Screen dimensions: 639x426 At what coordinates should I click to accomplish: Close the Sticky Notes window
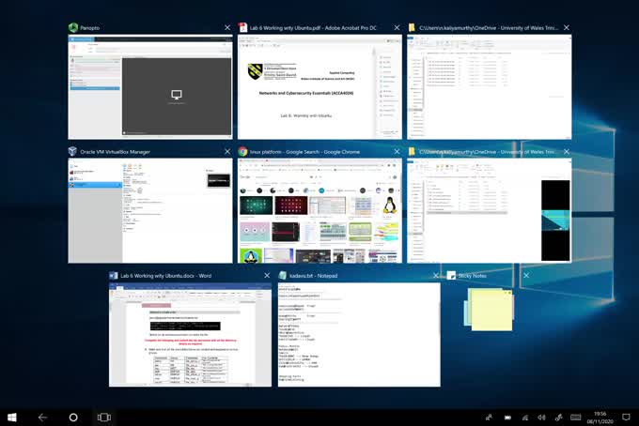pyautogui.click(x=525, y=276)
